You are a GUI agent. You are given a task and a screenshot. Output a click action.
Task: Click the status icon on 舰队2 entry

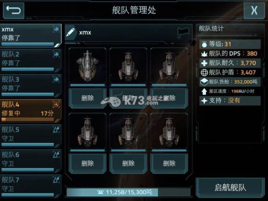[56, 54]
